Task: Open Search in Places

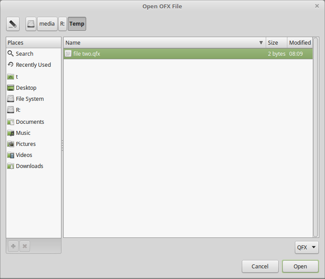Action: tap(34, 54)
